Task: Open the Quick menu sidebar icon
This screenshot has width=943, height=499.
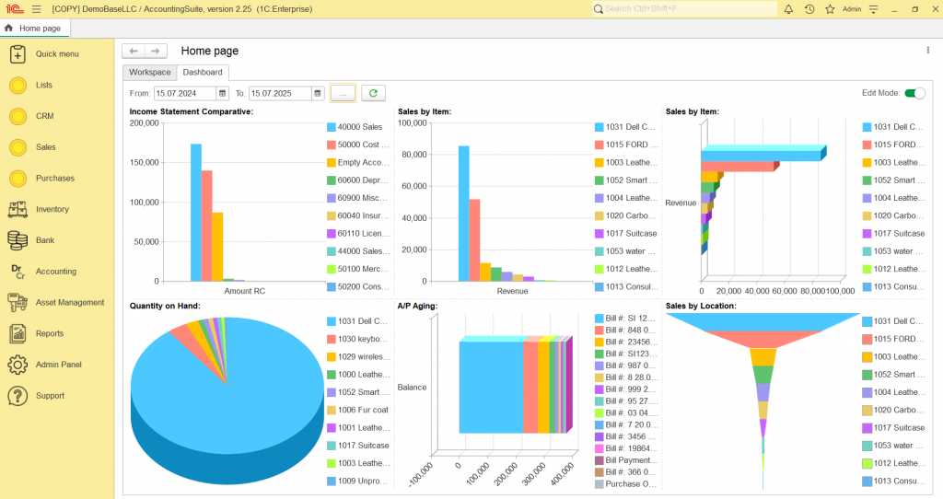Action: coord(17,54)
